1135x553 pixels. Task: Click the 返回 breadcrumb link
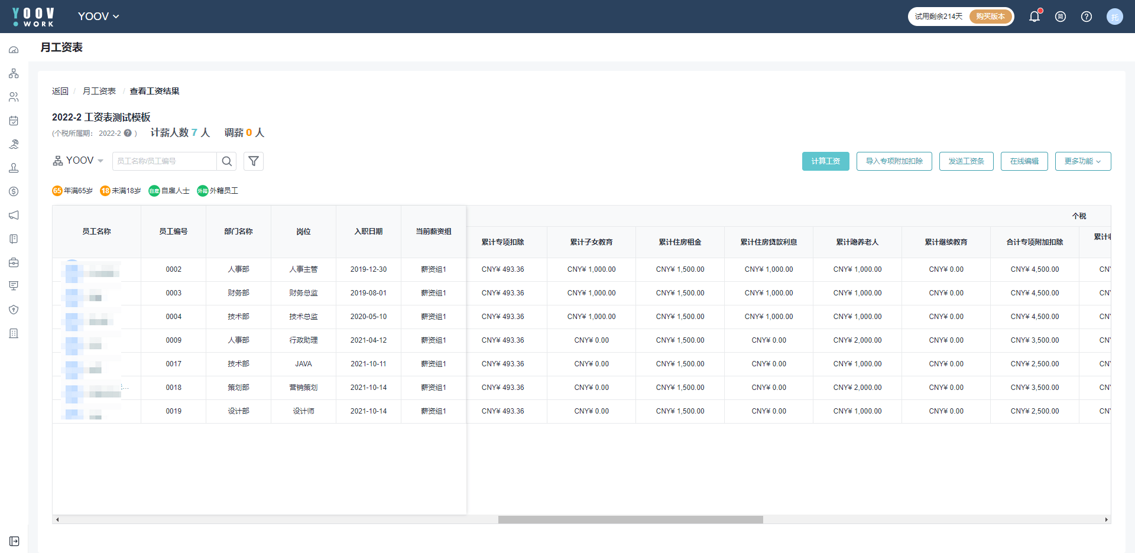click(60, 91)
